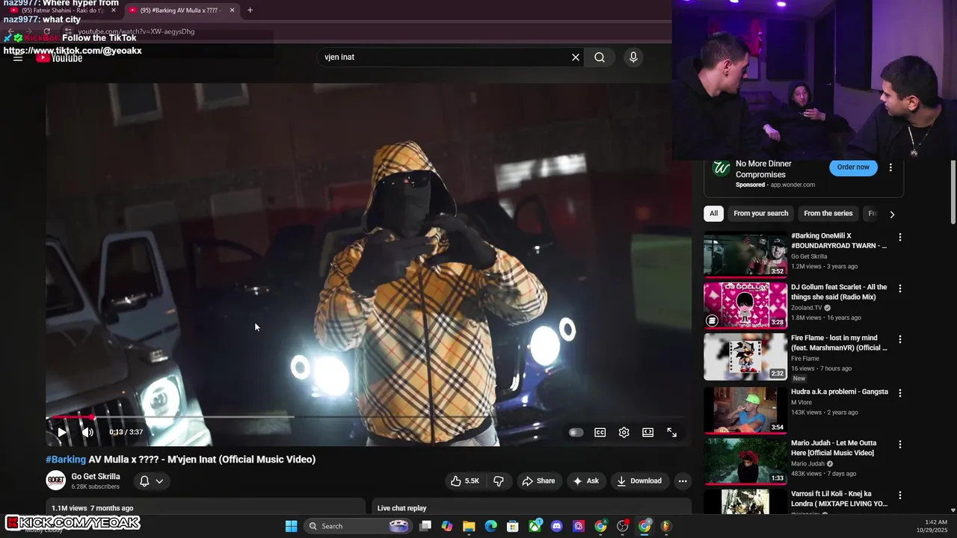Open Windows Start menu
957x538 pixels.
[x=291, y=526]
